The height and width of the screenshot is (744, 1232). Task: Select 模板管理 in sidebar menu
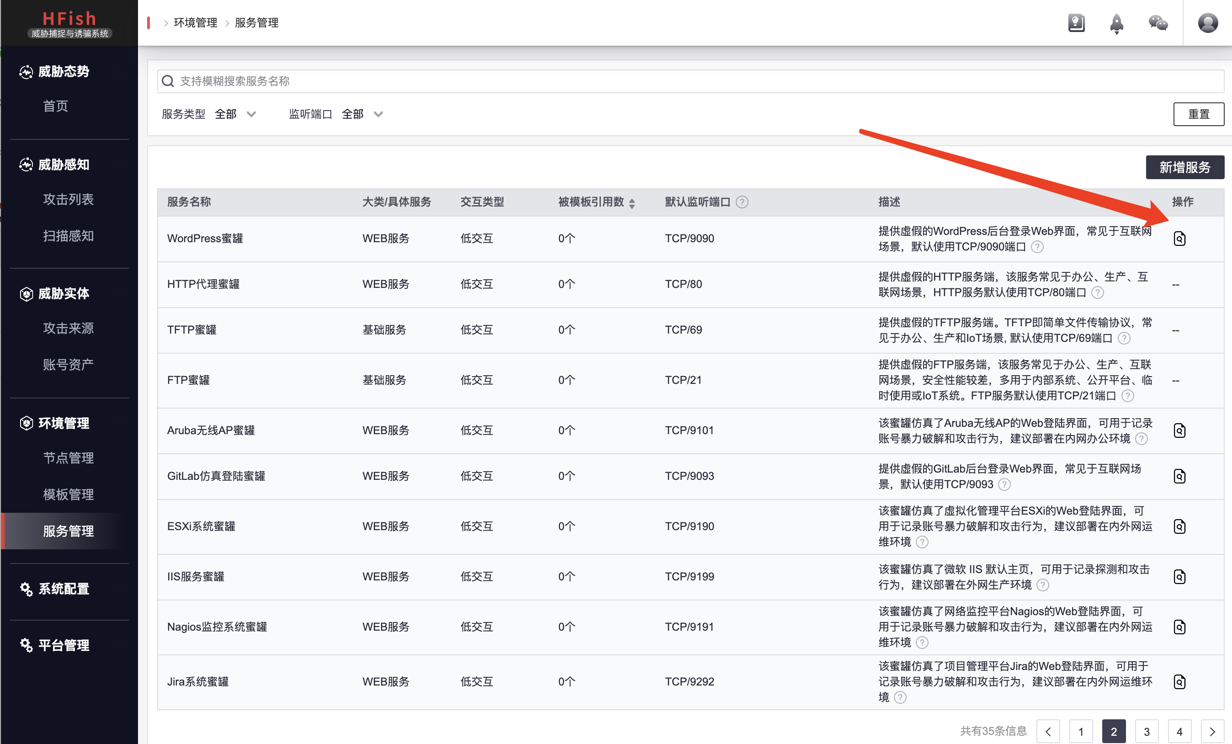click(x=68, y=494)
